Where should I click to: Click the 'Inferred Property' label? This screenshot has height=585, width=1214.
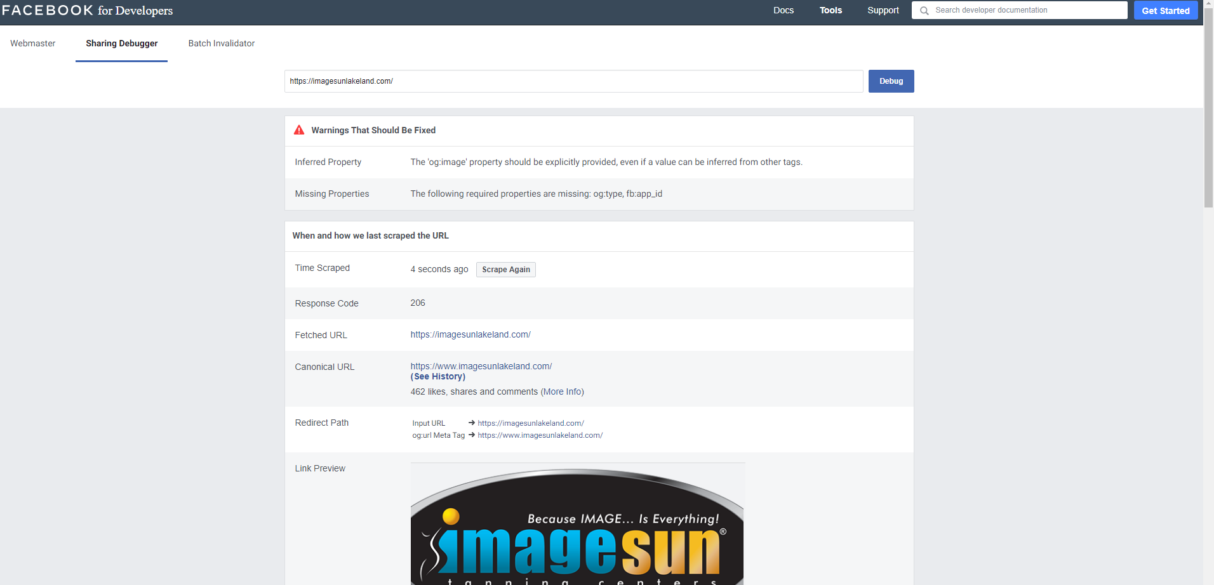pos(328,162)
